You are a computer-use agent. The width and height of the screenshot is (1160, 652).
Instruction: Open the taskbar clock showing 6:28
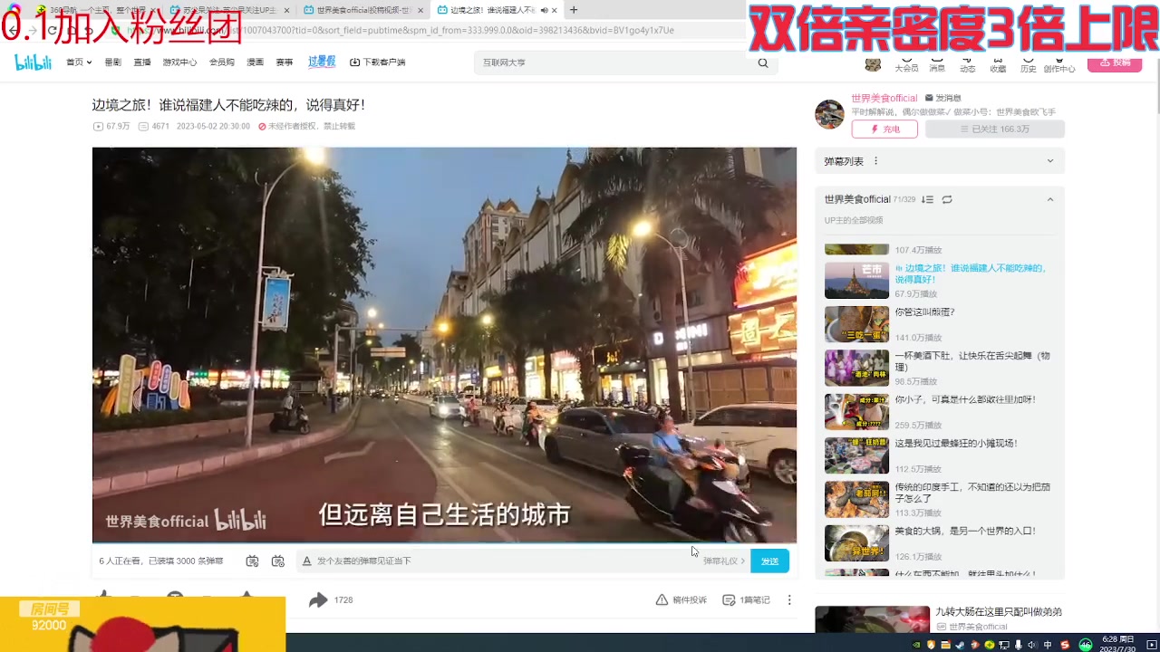coord(1116,644)
